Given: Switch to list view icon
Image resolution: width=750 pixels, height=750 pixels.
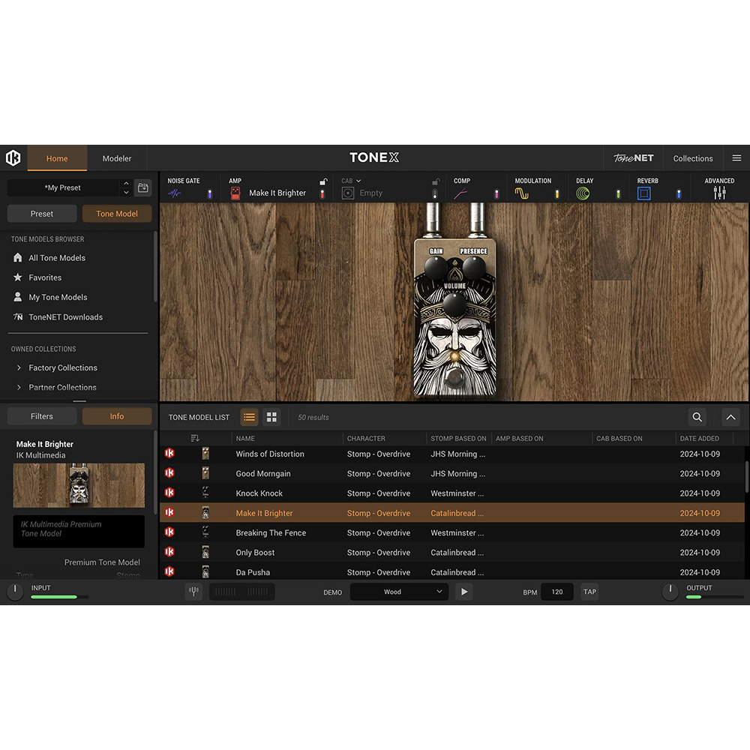Looking at the screenshot, I should 249,417.
